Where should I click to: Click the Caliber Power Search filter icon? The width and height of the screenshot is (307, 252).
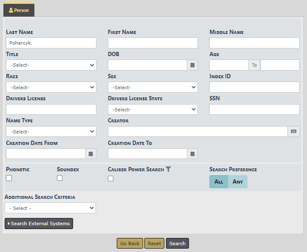click(169, 169)
